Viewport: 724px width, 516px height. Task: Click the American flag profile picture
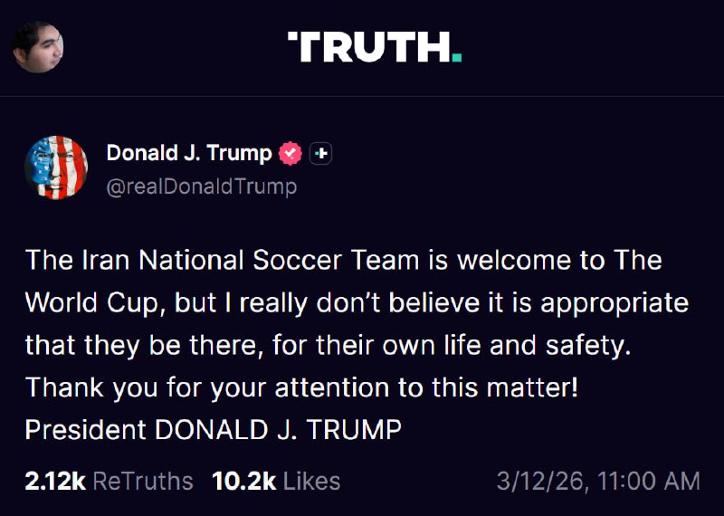[56, 168]
